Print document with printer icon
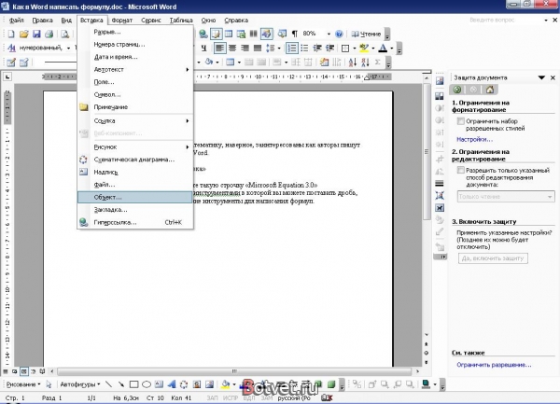Image resolution: width=560 pixels, height=404 pixels. [49, 34]
